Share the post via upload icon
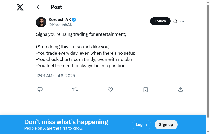Screen dimensions: 210x134 coord(181,89)
